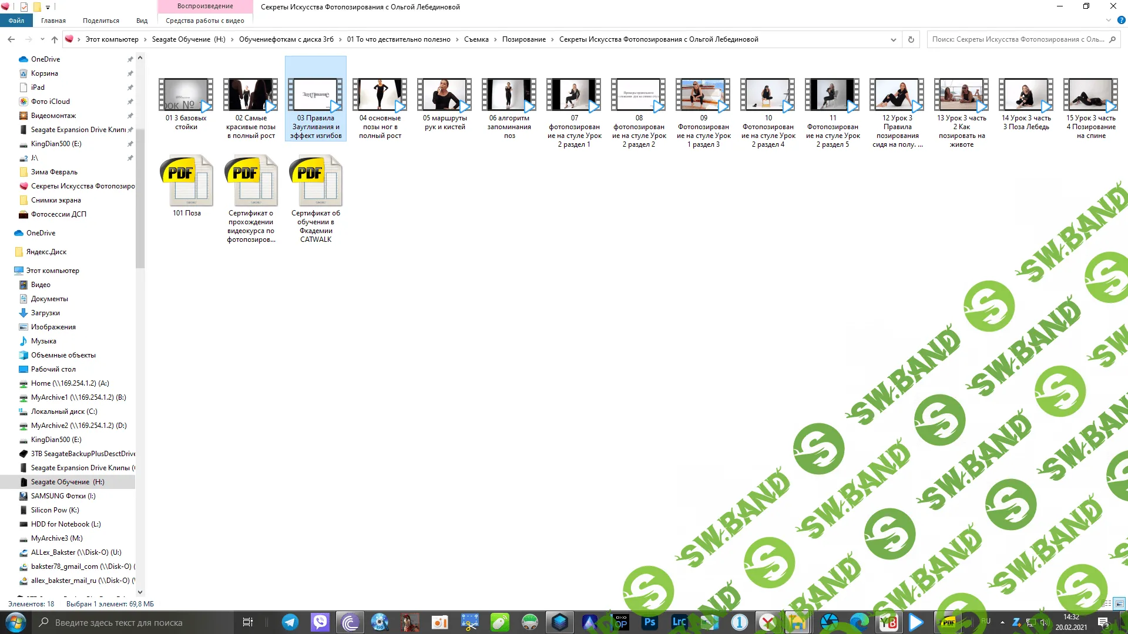Image resolution: width=1128 pixels, height=634 pixels.
Task: Open the recent locations dropdown arrow
Action: (x=42, y=39)
